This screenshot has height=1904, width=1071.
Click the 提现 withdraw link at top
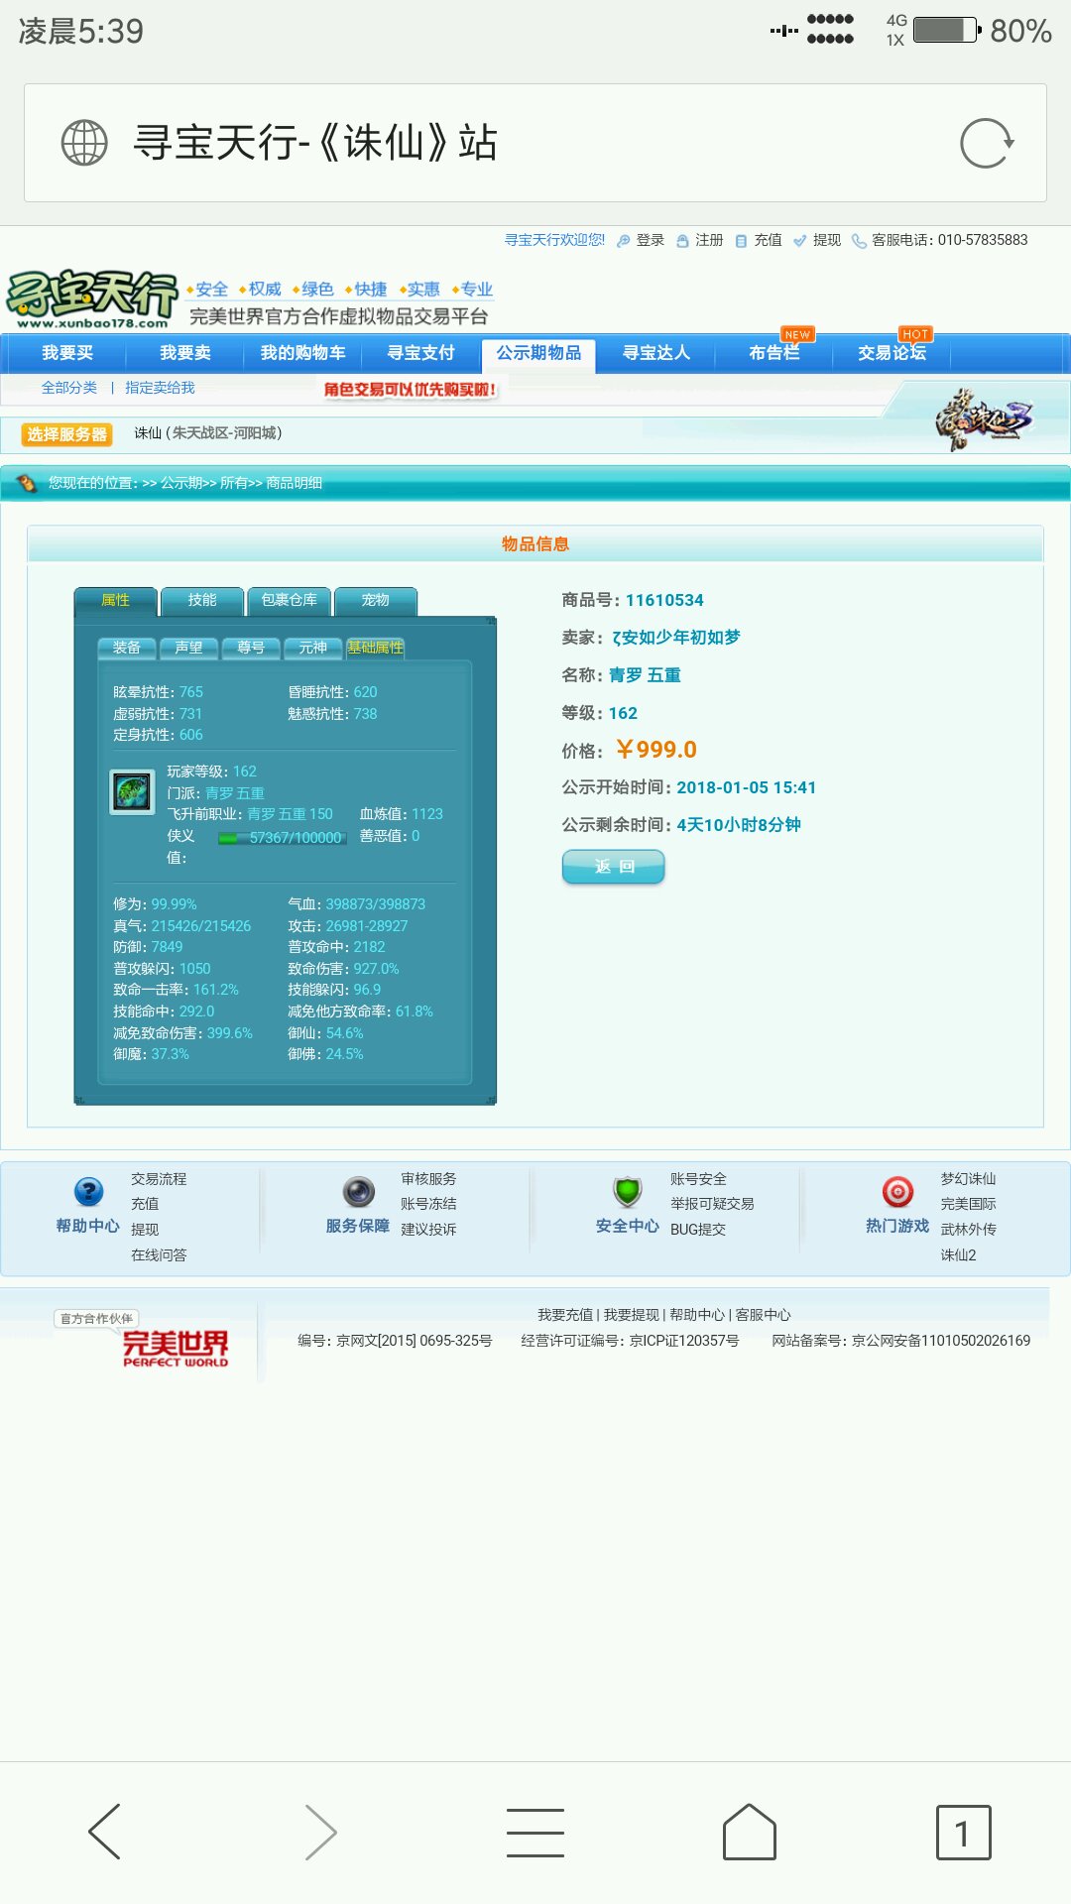(x=827, y=240)
